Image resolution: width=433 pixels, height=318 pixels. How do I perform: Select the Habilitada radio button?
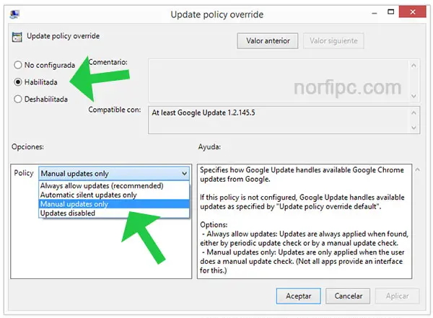tap(18, 82)
